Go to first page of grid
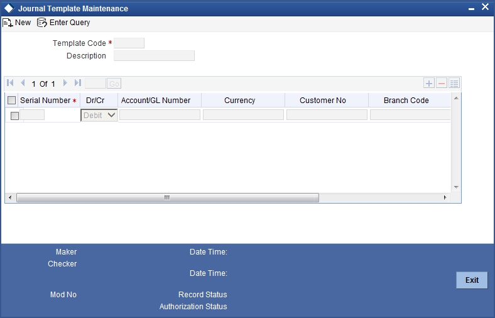Viewport: 495px width, 318px height. [11, 83]
